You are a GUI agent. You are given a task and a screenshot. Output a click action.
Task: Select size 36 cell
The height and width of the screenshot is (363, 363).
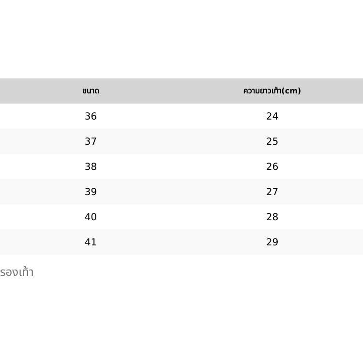(x=91, y=116)
